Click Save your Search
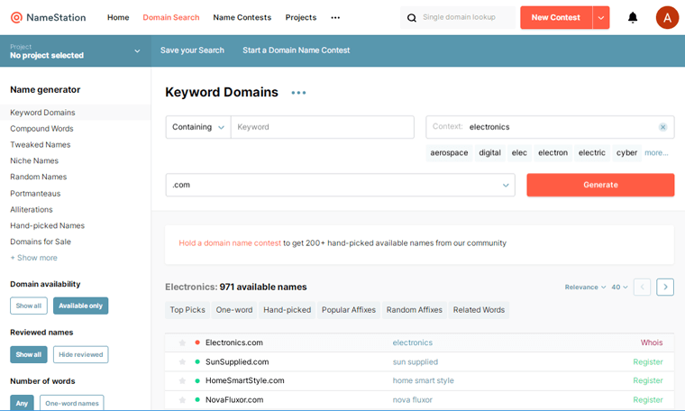The width and height of the screenshot is (685, 411). point(192,50)
